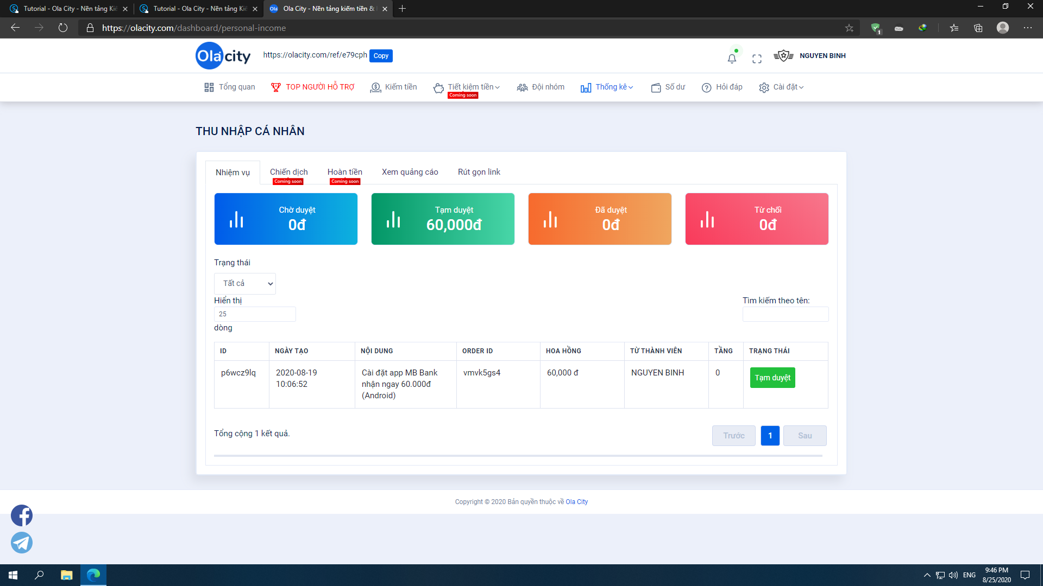
Task: Click the Ola City logo
Action: click(x=223, y=56)
